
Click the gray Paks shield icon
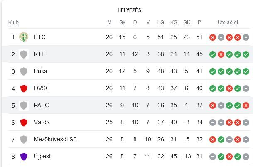[24, 71]
